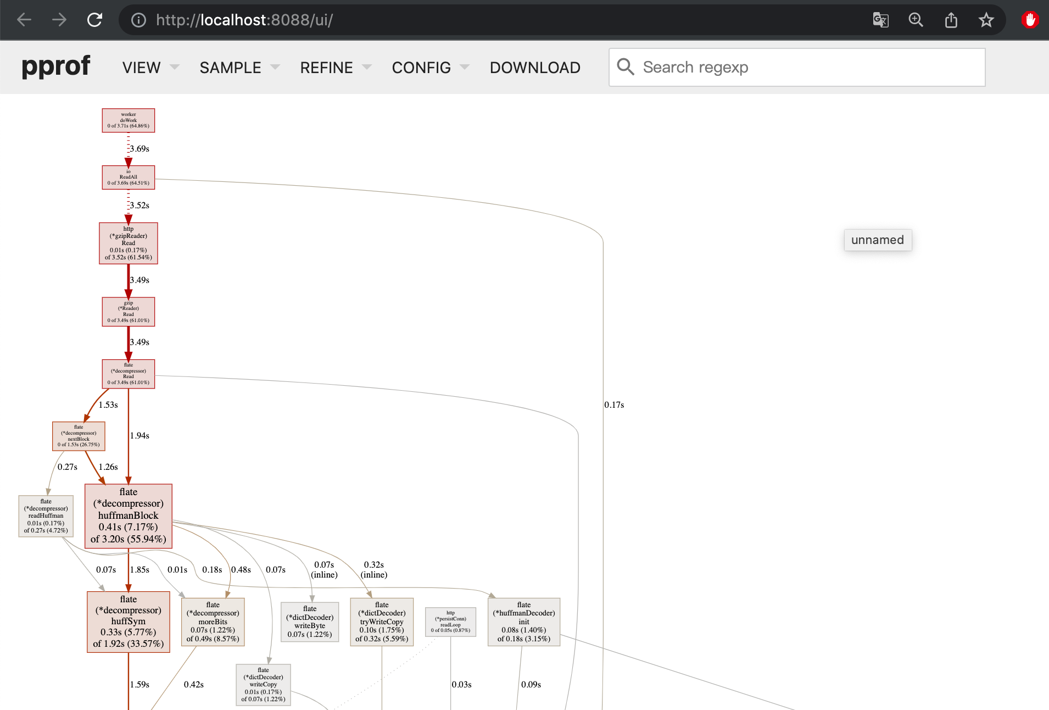Click the DOWNLOAD menu item
This screenshot has width=1049, height=710.
(x=534, y=68)
